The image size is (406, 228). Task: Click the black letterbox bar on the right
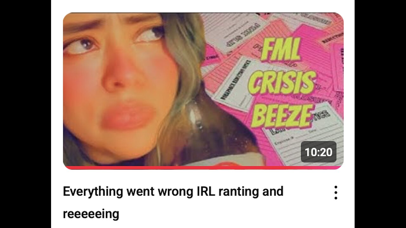click(380, 114)
